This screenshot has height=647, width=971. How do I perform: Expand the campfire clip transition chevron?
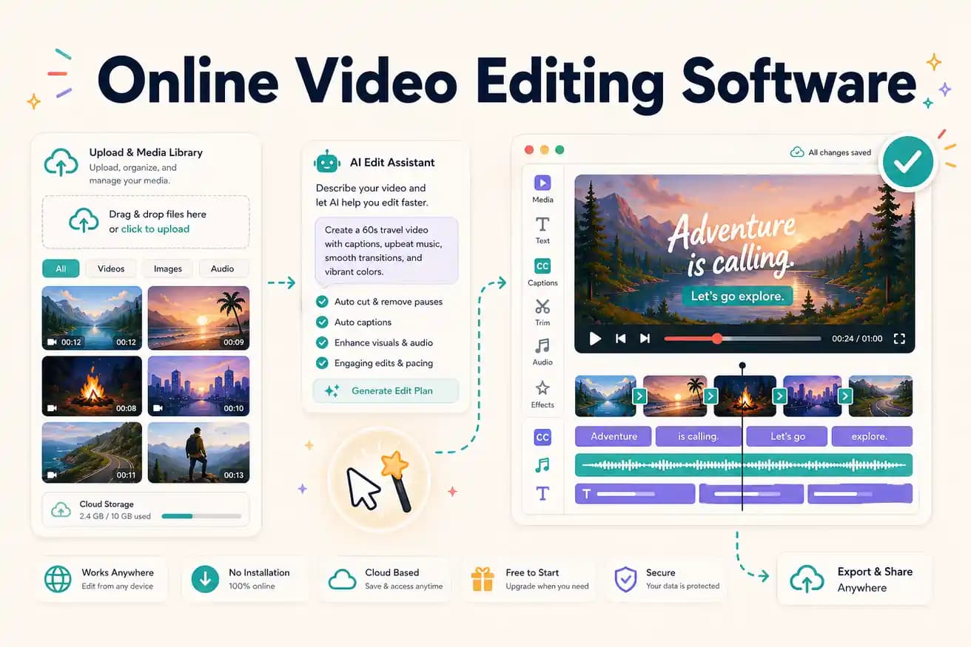point(781,395)
